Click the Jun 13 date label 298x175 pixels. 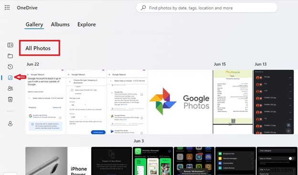click(x=261, y=64)
